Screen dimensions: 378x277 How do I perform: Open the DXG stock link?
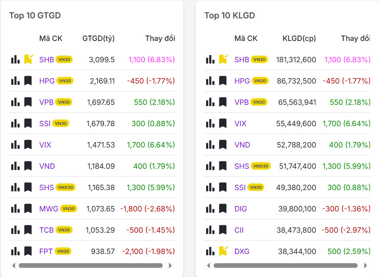pyautogui.click(x=242, y=251)
